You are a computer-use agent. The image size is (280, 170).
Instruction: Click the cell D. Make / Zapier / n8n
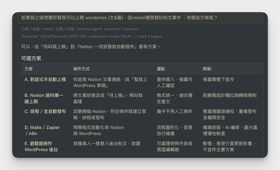(42, 130)
